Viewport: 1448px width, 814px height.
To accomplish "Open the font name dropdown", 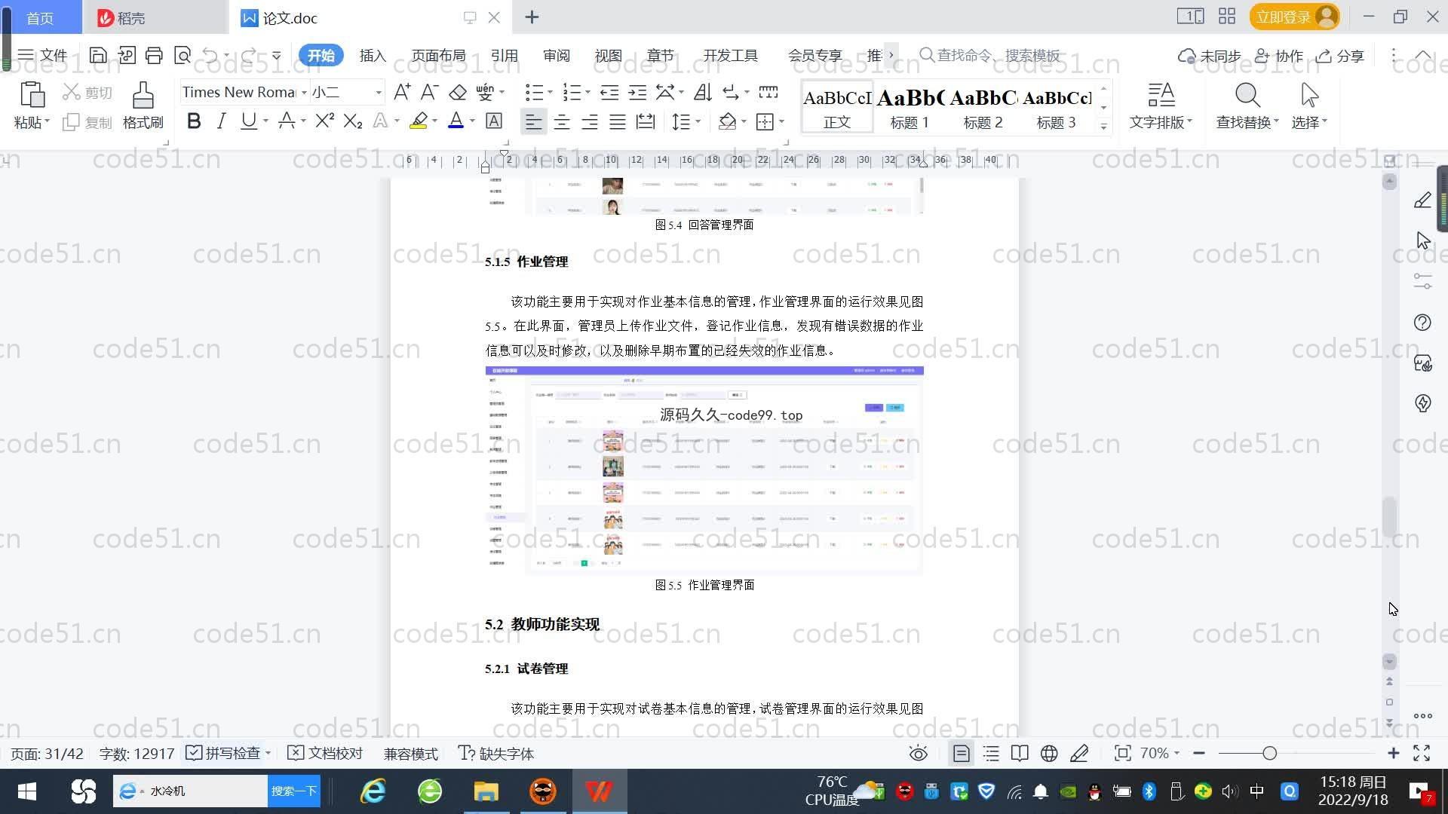I will click(304, 93).
